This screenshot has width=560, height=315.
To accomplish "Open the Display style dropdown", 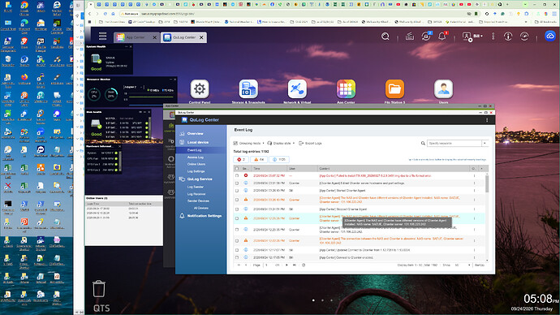I will click(x=281, y=143).
